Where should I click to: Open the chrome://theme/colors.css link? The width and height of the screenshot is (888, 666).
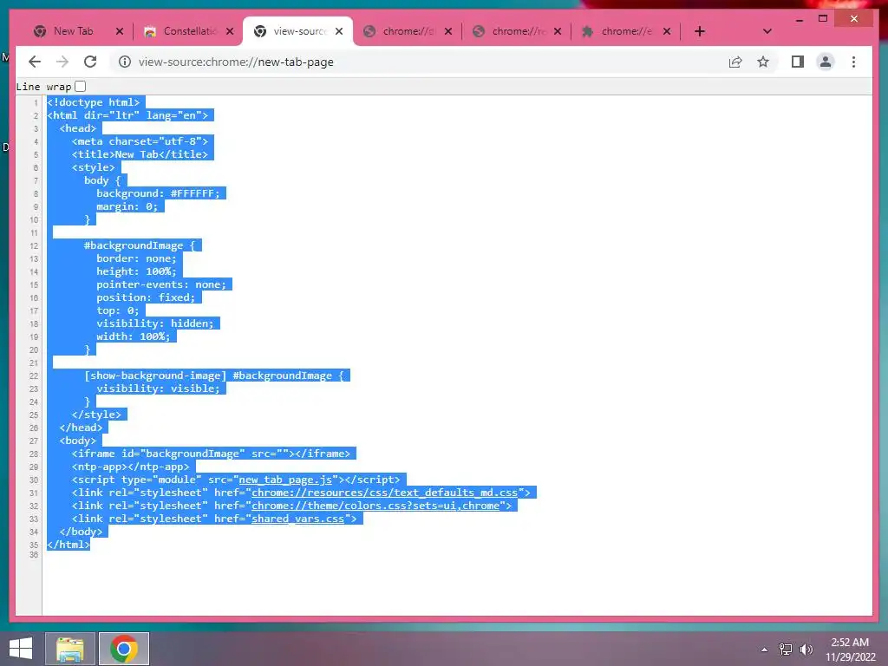click(x=375, y=506)
